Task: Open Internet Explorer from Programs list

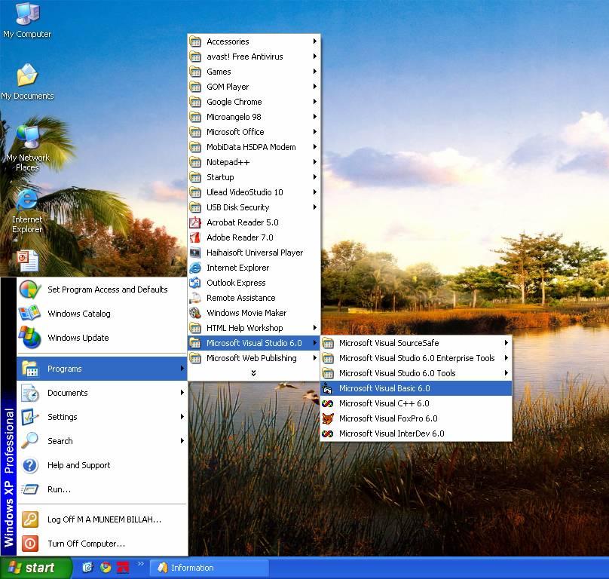Action: pos(254,268)
